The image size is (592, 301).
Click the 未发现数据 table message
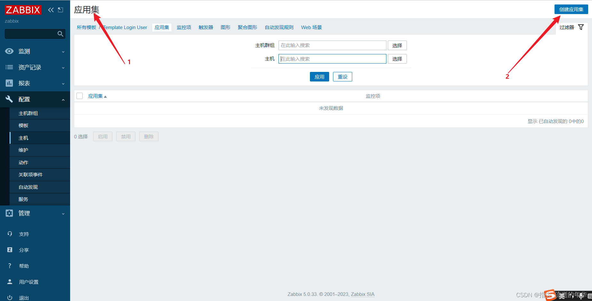(331, 108)
